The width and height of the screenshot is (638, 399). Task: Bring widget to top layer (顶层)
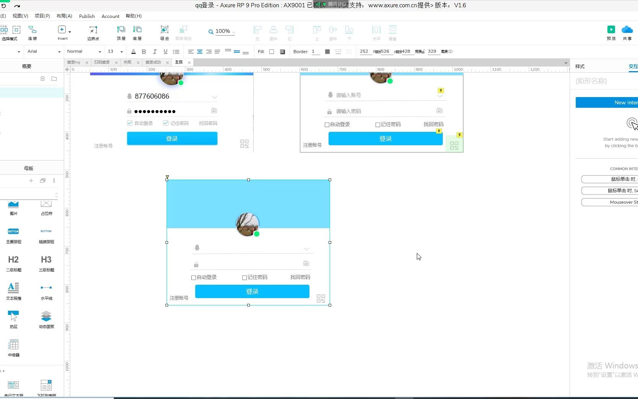[121, 29]
